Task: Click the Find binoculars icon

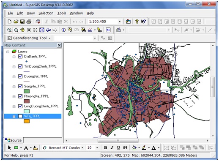Action: point(83,30)
